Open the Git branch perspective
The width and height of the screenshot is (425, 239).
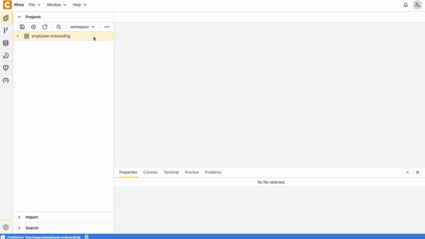point(6,31)
